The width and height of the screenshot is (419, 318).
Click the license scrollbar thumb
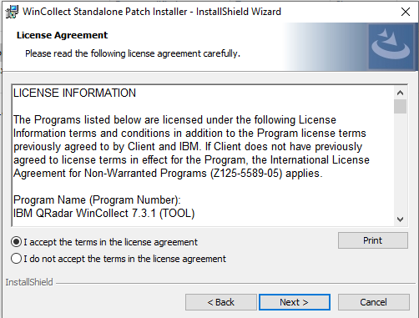click(400, 106)
